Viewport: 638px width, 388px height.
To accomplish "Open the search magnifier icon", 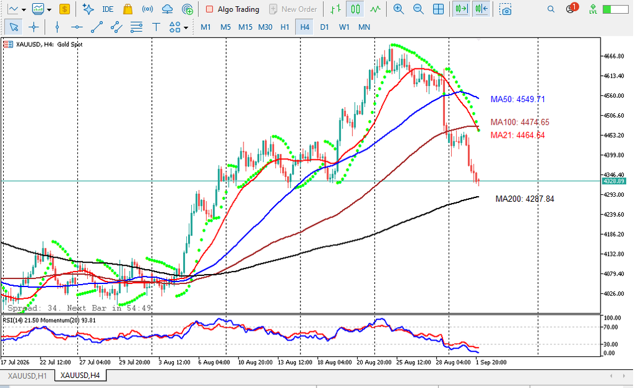I will pyautogui.click(x=551, y=9).
